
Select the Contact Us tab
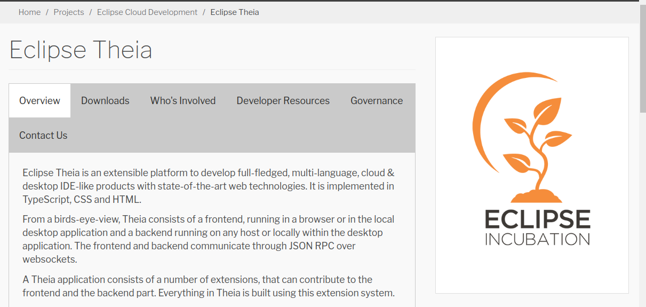point(43,135)
